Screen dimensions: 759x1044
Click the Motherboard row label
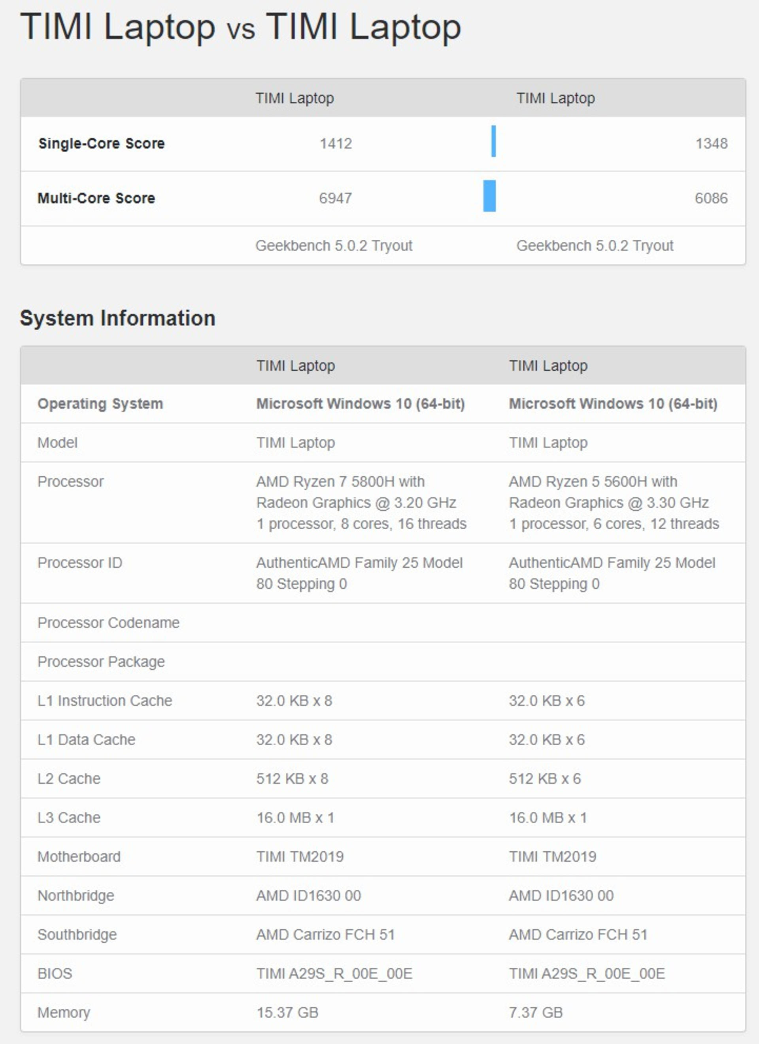(79, 856)
